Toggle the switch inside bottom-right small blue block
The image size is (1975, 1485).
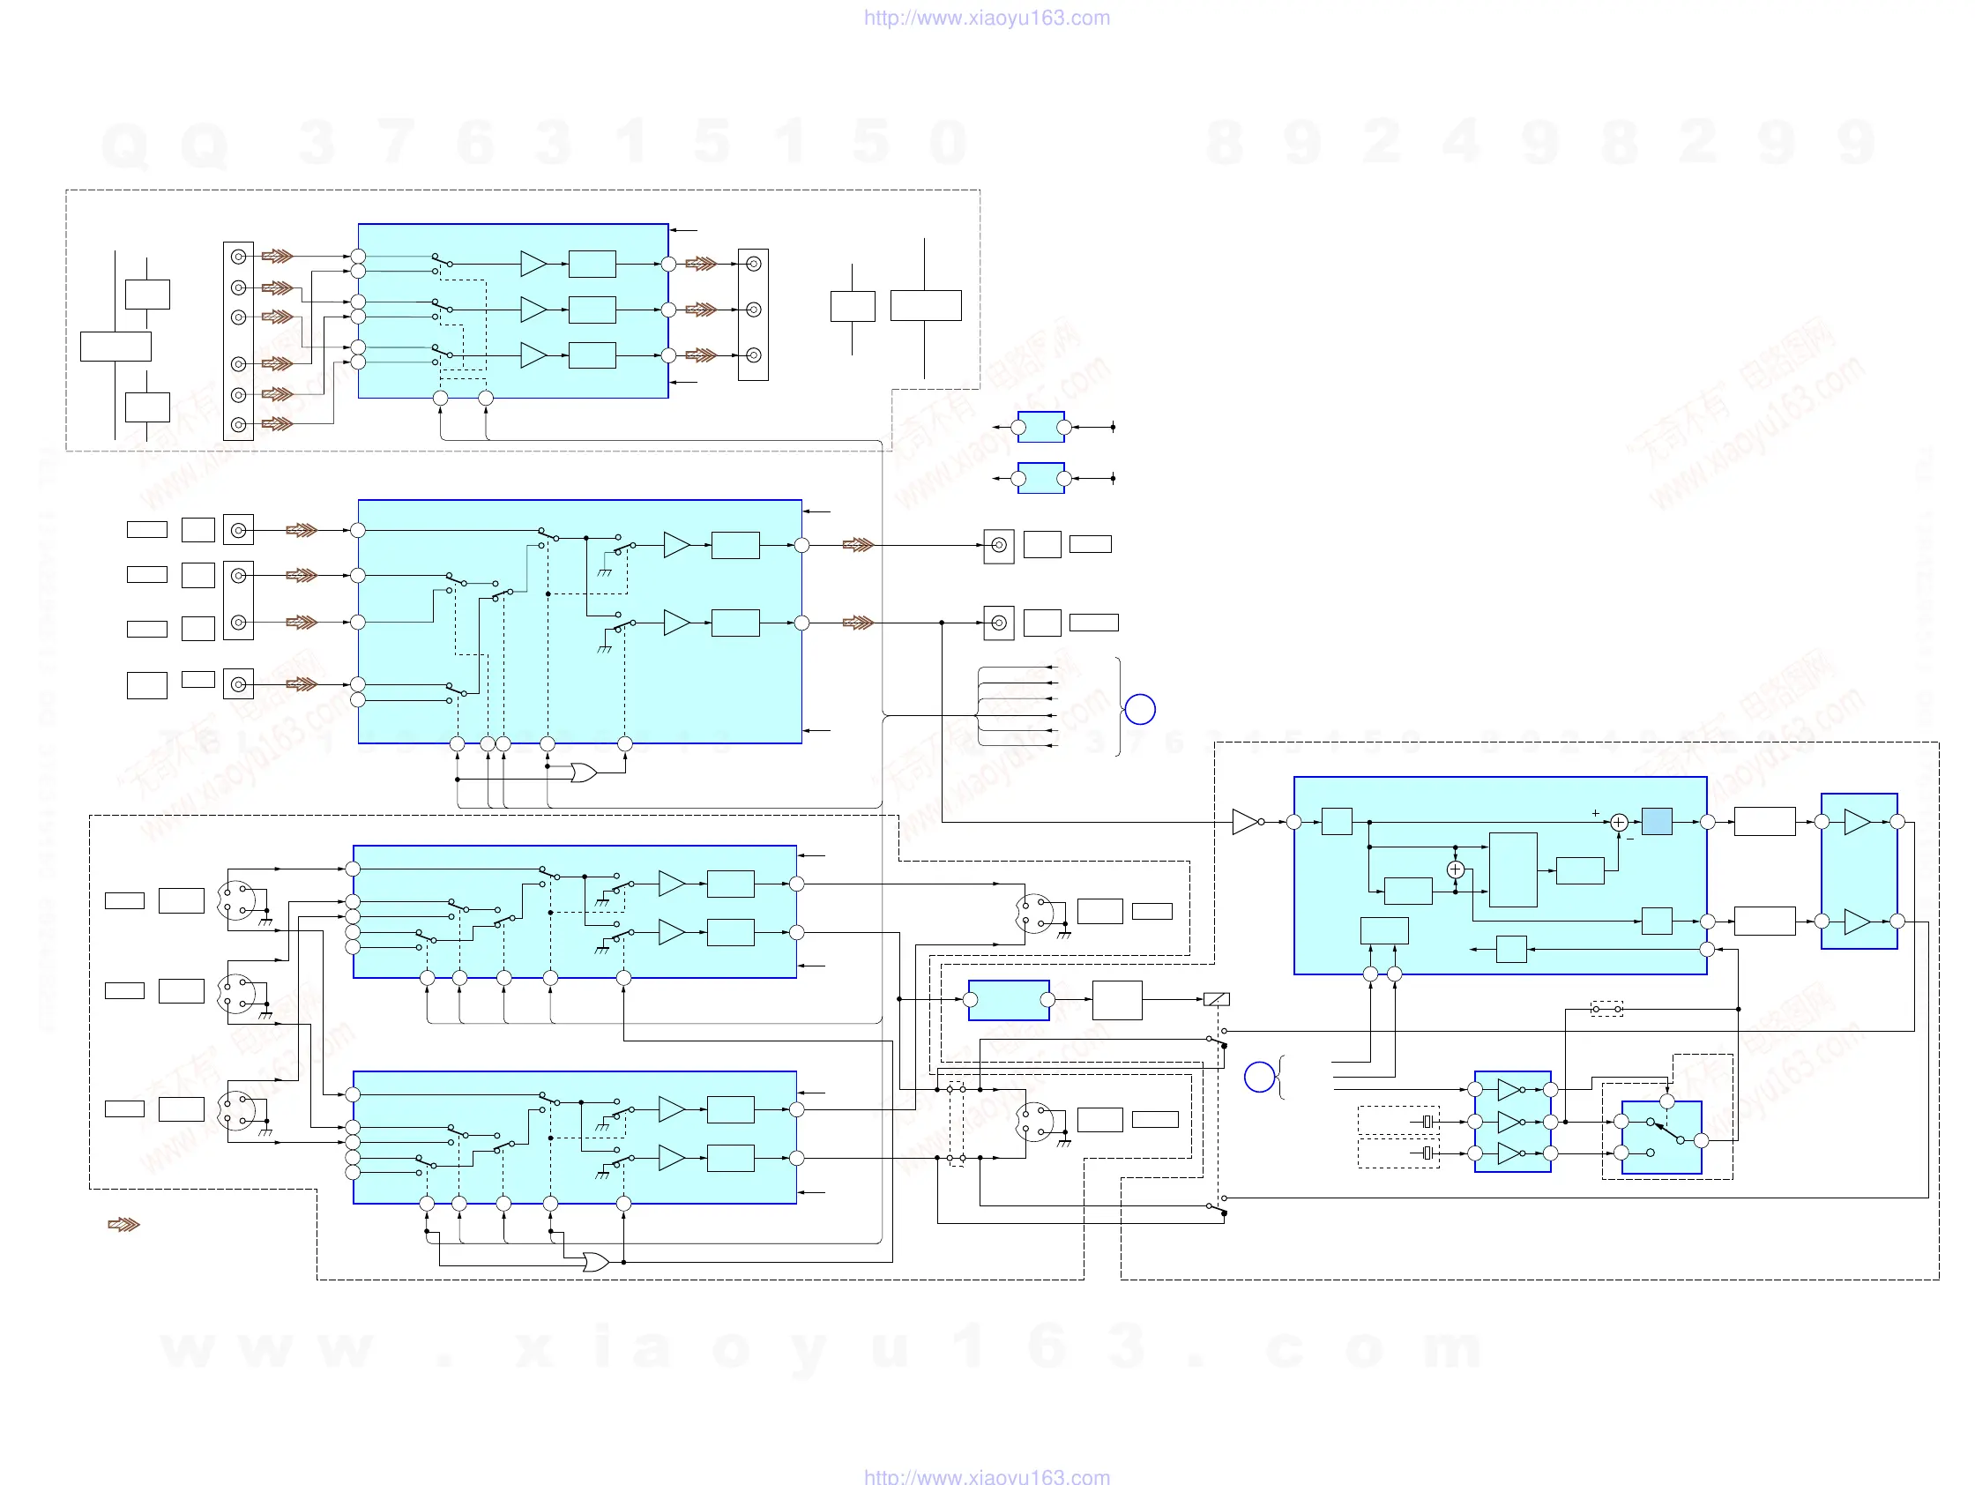[1666, 1131]
